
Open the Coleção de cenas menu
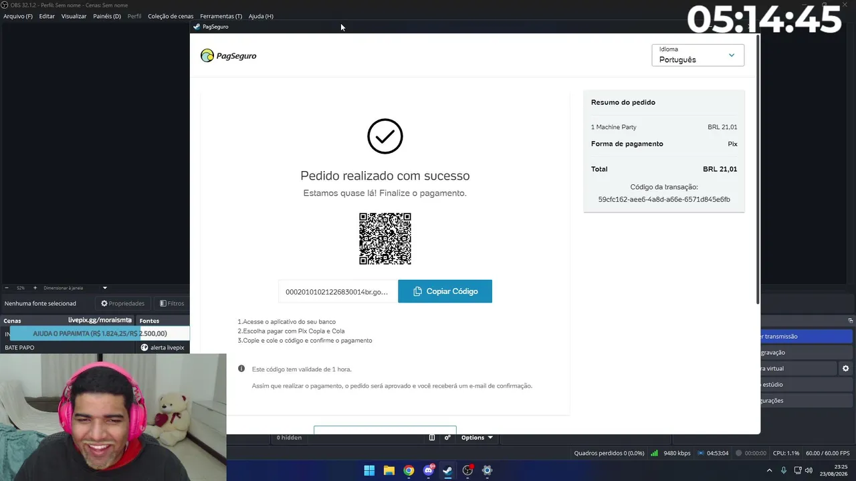click(171, 16)
